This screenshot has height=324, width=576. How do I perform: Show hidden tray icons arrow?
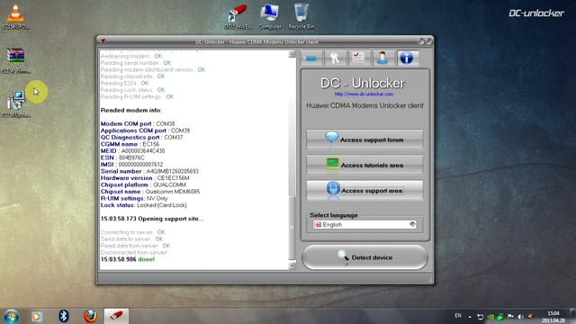pyautogui.click(x=470, y=316)
